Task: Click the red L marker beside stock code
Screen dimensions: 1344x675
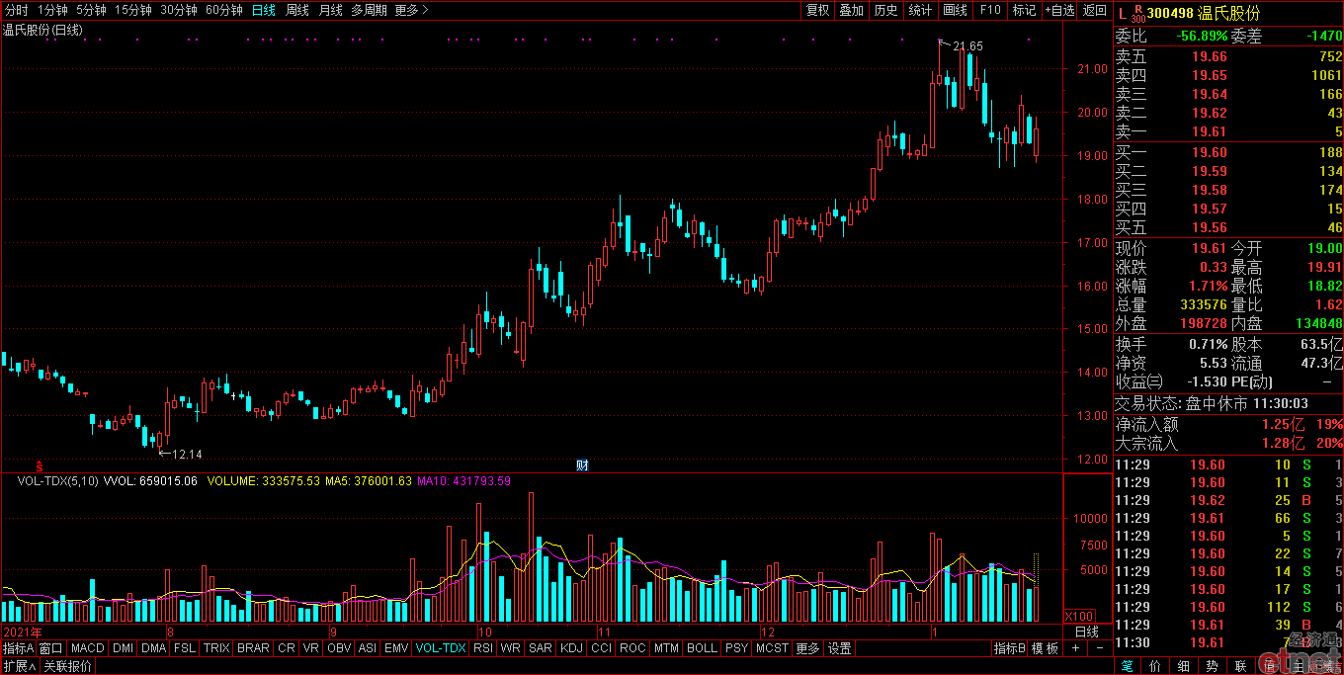Action: click(1121, 14)
